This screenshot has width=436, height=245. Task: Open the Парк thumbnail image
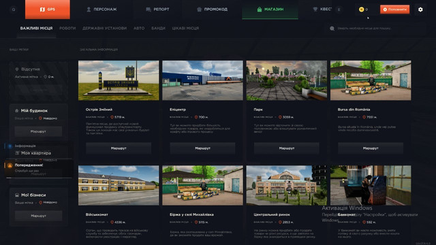pos(286,80)
